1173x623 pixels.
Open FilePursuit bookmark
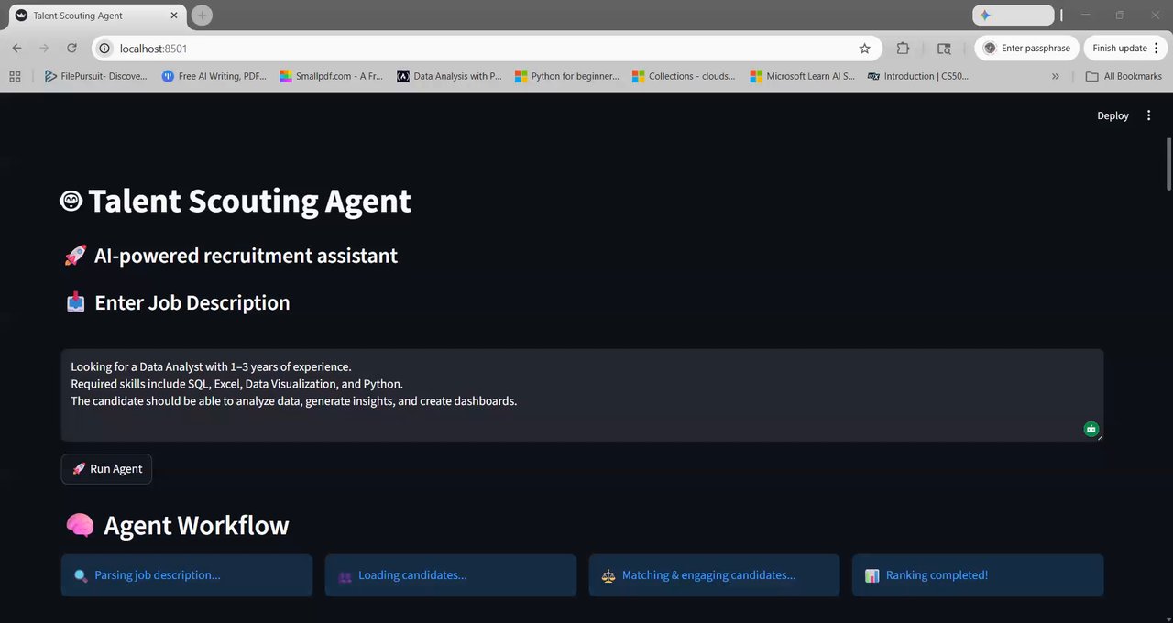click(x=96, y=76)
